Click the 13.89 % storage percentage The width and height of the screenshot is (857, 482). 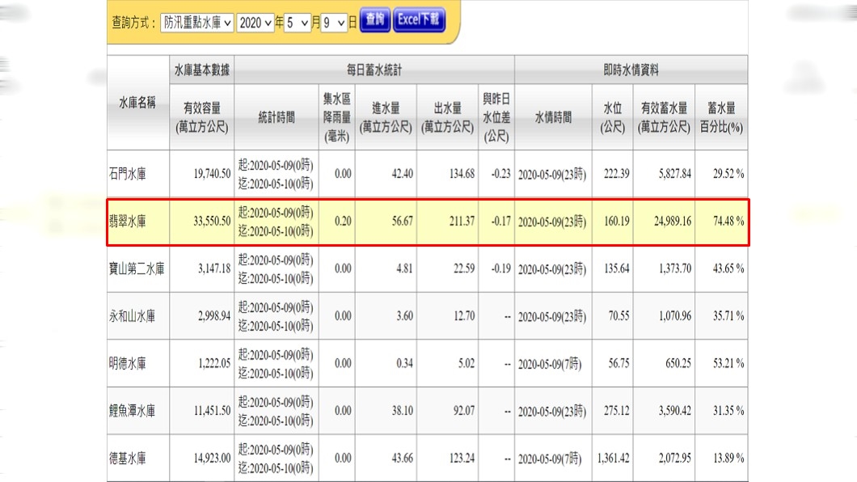[x=728, y=458]
